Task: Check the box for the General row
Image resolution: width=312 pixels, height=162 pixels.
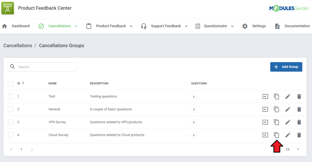Action: 10,109
